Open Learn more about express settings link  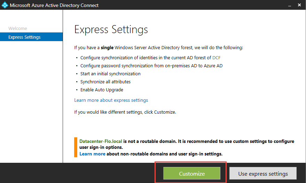111,100
